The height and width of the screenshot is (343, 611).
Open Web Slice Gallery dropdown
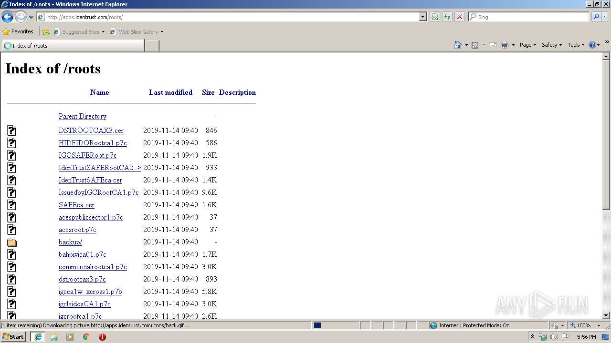click(137, 32)
